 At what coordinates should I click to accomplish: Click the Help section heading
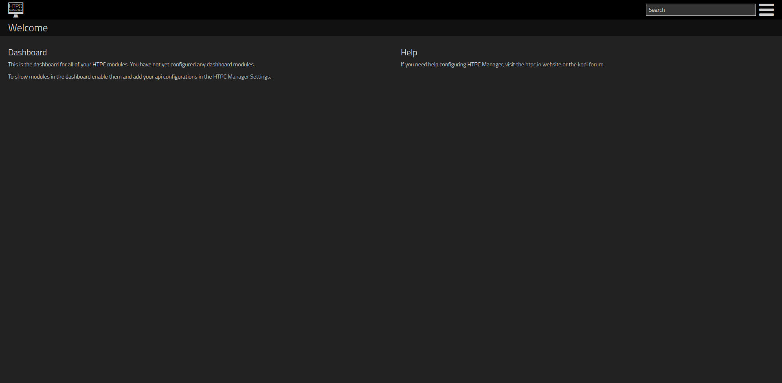click(409, 53)
